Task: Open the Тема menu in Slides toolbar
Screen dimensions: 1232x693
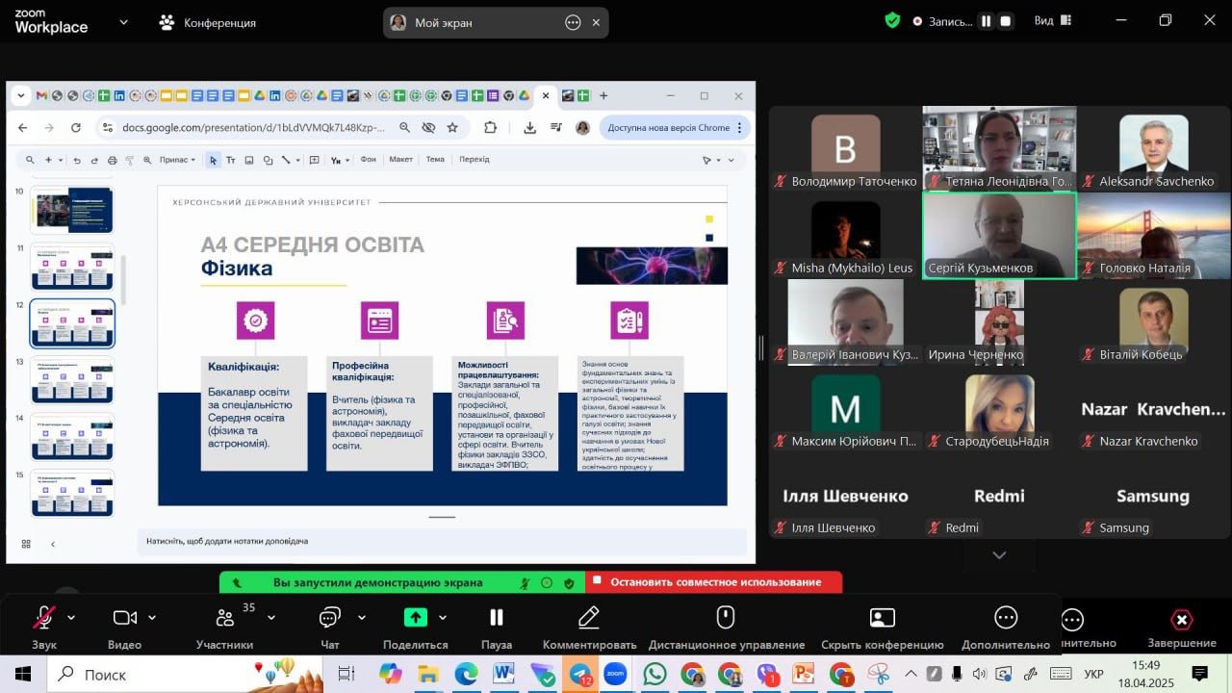Action: tap(435, 160)
